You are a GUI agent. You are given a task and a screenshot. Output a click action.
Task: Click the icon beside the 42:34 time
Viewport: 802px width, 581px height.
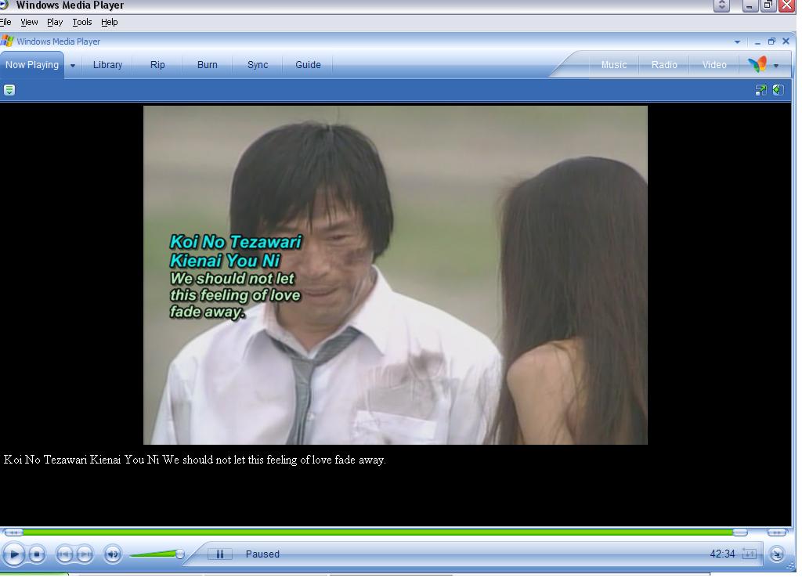point(749,554)
